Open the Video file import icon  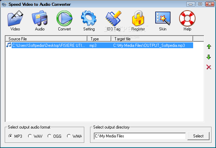point(15,18)
